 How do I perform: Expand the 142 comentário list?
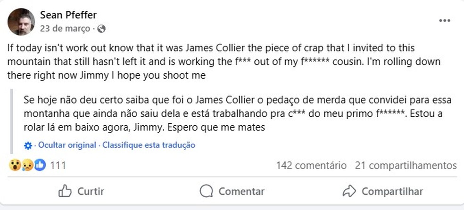point(311,166)
